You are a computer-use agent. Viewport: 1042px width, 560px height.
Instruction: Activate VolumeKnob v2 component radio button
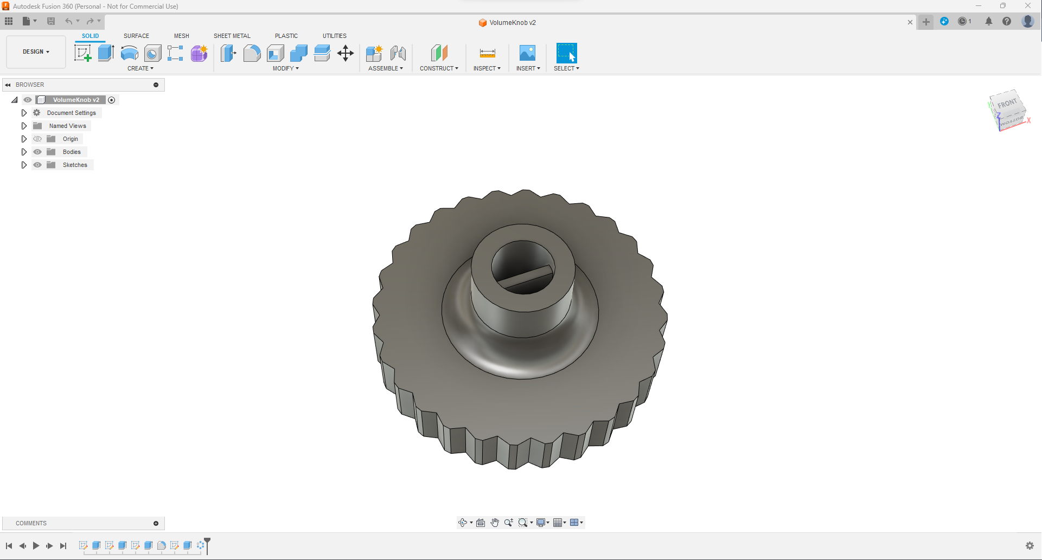coord(112,100)
